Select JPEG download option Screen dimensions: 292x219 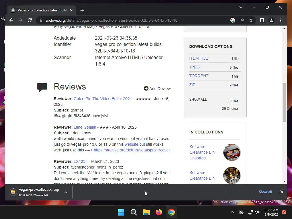click(x=194, y=67)
